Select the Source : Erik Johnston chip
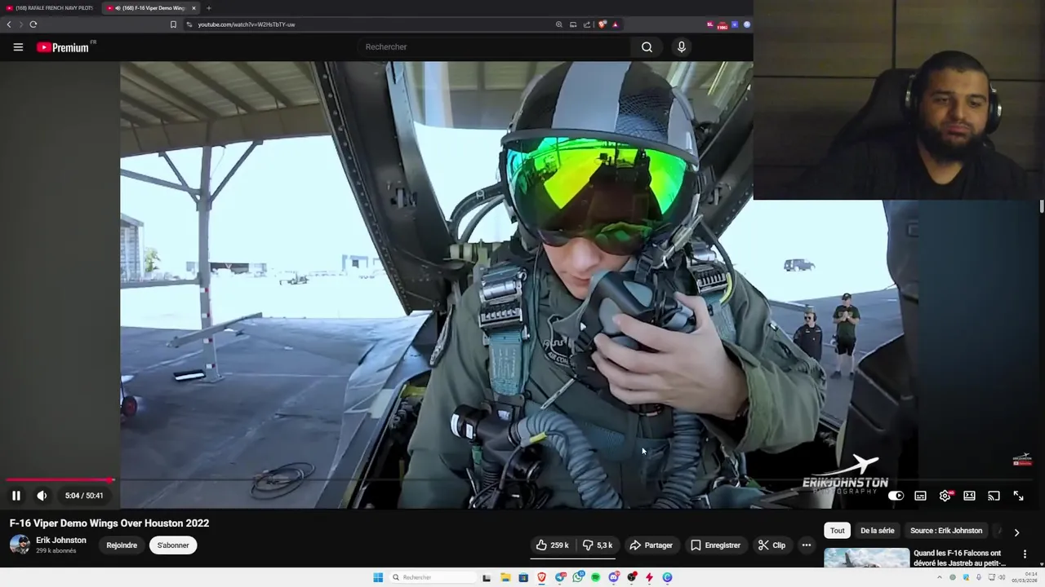This screenshot has height=587, width=1045. pyautogui.click(x=946, y=531)
